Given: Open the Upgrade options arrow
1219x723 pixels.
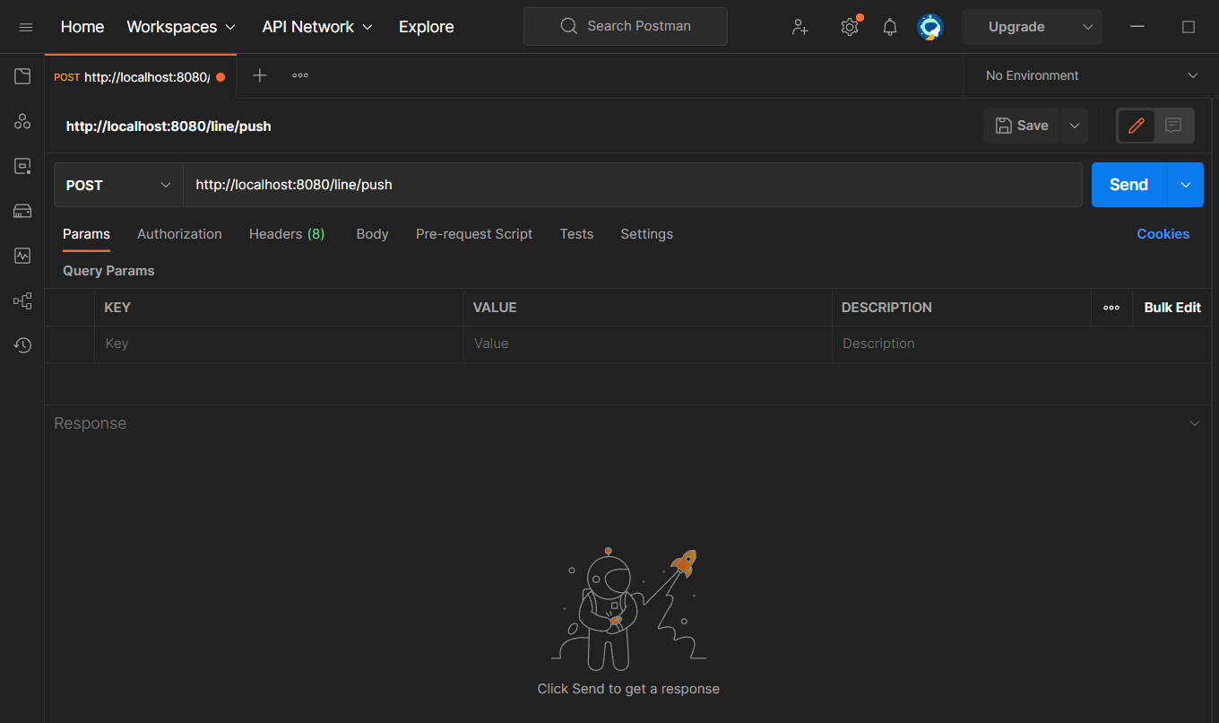Looking at the screenshot, I should click(x=1087, y=27).
